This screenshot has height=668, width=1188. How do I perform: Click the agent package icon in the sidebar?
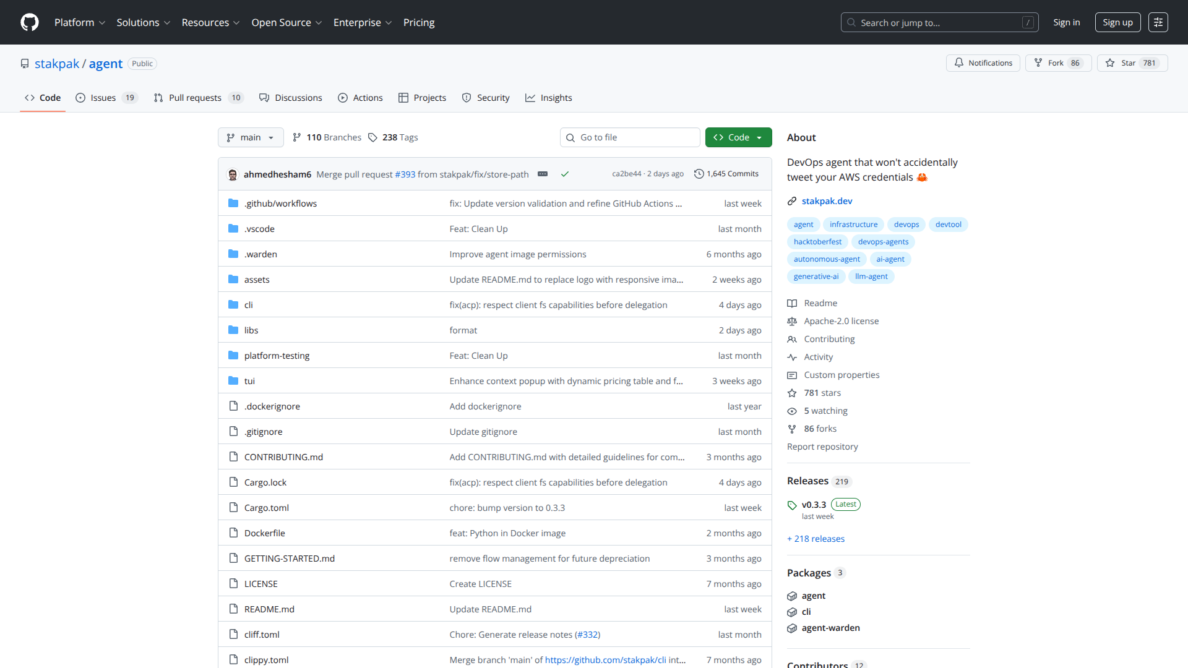pos(793,596)
